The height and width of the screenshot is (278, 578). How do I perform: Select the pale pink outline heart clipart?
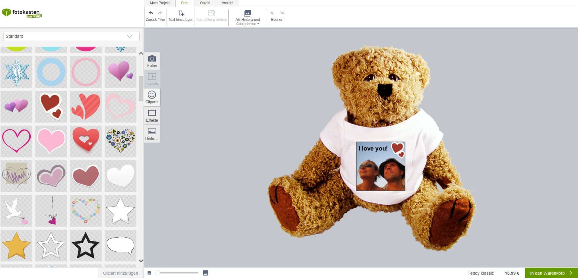120,107
